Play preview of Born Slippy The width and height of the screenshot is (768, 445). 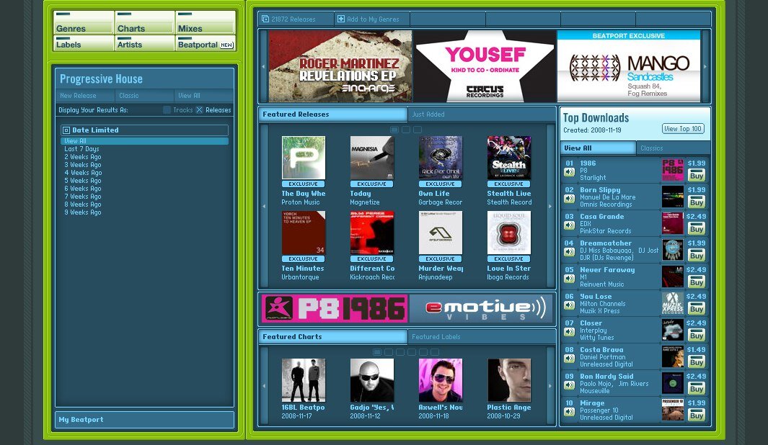tap(569, 199)
